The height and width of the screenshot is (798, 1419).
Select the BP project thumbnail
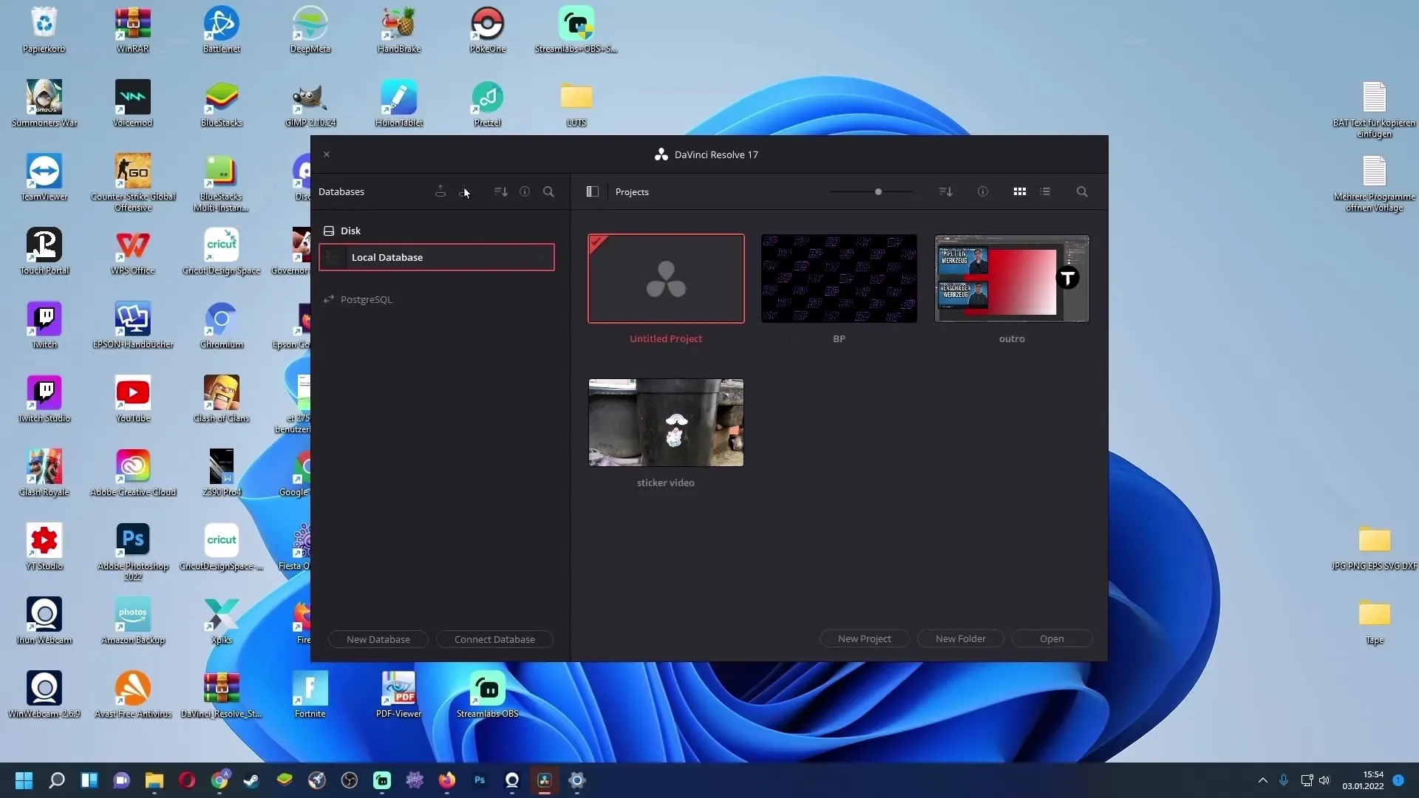pyautogui.click(x=839, y=279)
